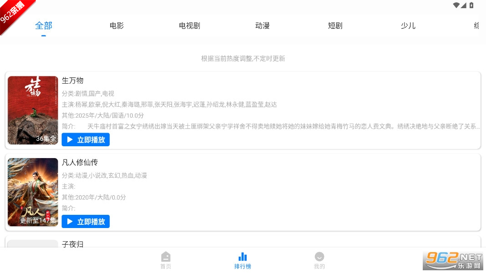
Task: Open the 生万物 poster thumbnail
Action: (33, 110)
